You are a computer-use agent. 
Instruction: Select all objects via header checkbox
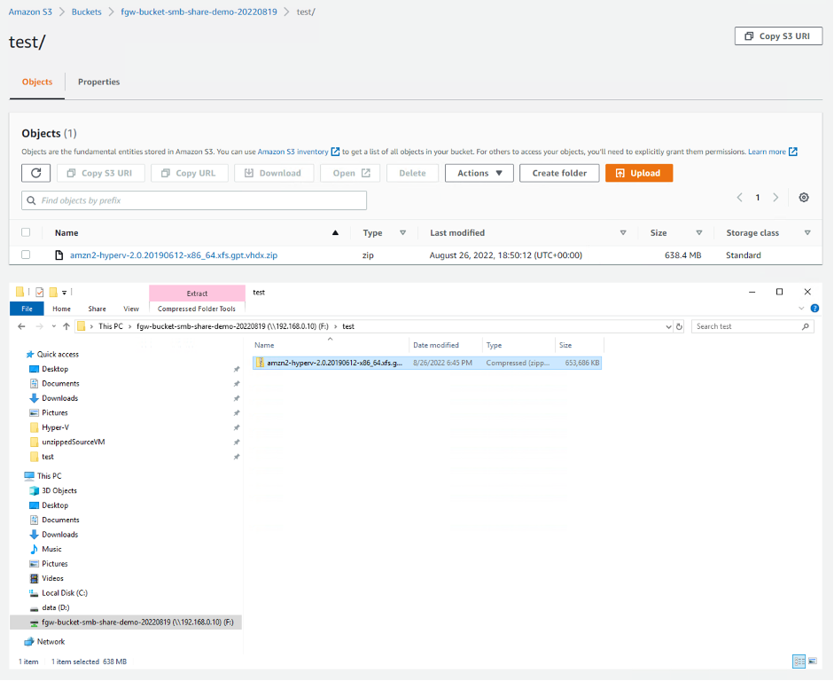[26, 232]
